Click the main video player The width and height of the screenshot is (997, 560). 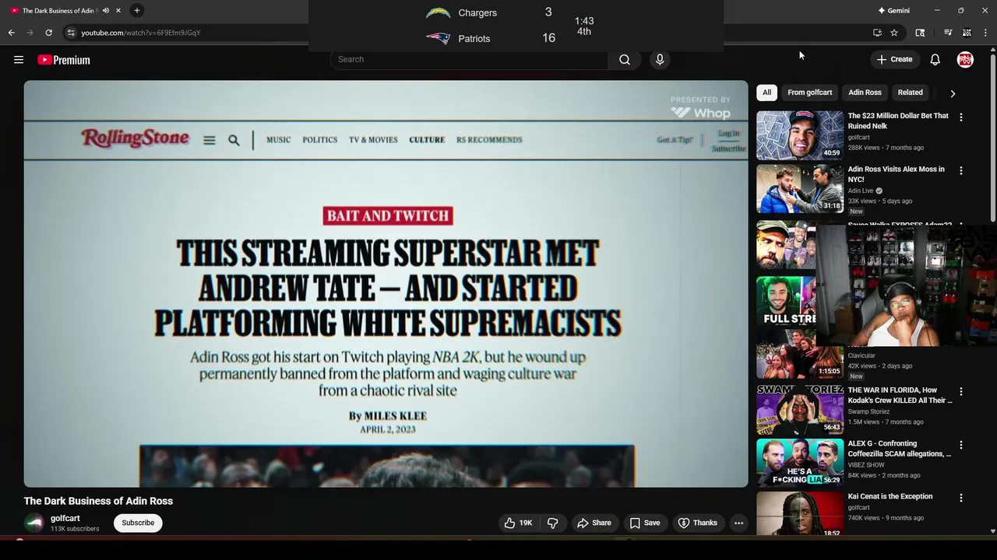pyautogui.click(x=386, y=284)
